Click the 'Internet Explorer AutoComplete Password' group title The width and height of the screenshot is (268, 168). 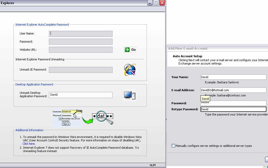pos(42,25)
